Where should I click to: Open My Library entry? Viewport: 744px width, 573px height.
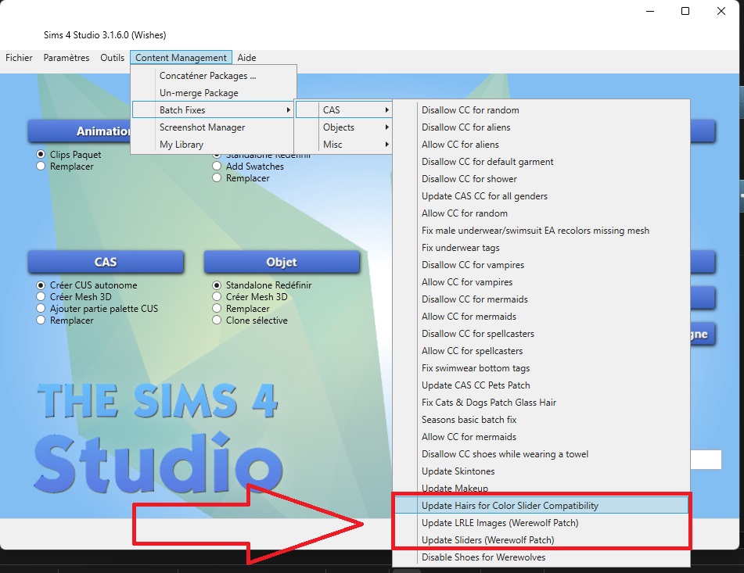214,144
